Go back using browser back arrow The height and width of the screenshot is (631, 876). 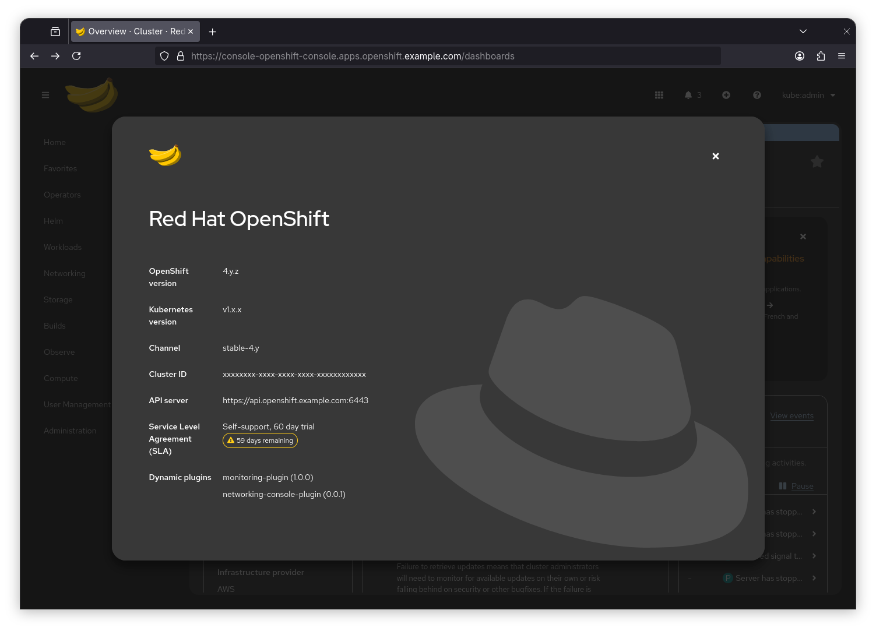tap(34, 56)
